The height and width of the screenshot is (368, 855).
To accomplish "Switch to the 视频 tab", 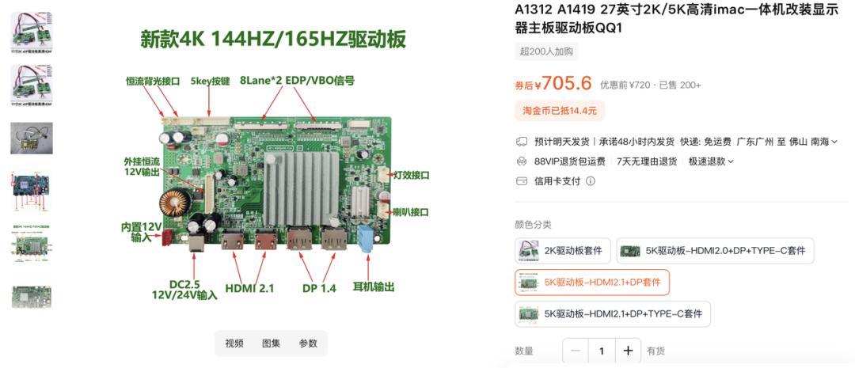I will pyautogui.click(x=234, y=343).
